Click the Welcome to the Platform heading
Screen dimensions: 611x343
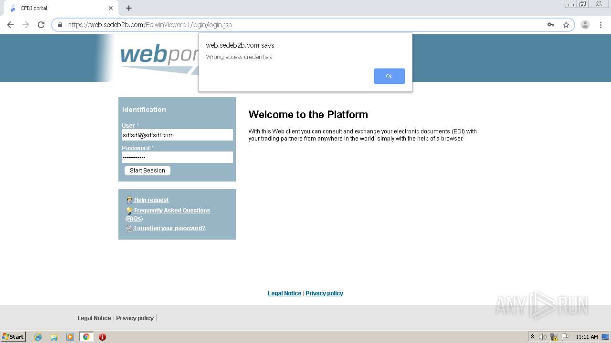(x=308, y=114)
